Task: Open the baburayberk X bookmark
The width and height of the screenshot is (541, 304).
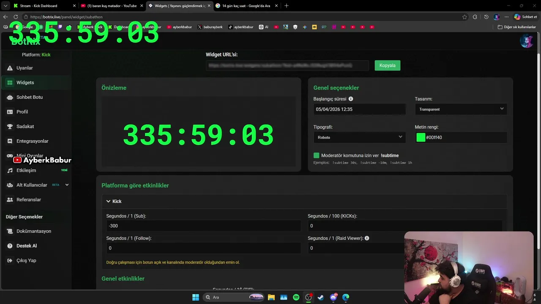Action: (210, 27)
